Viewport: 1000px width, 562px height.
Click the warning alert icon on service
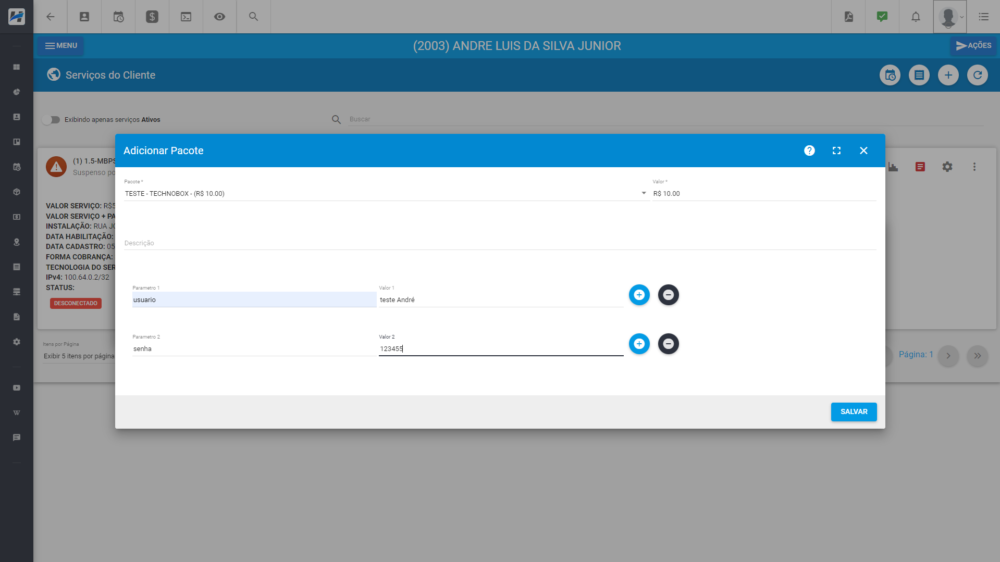56,167
